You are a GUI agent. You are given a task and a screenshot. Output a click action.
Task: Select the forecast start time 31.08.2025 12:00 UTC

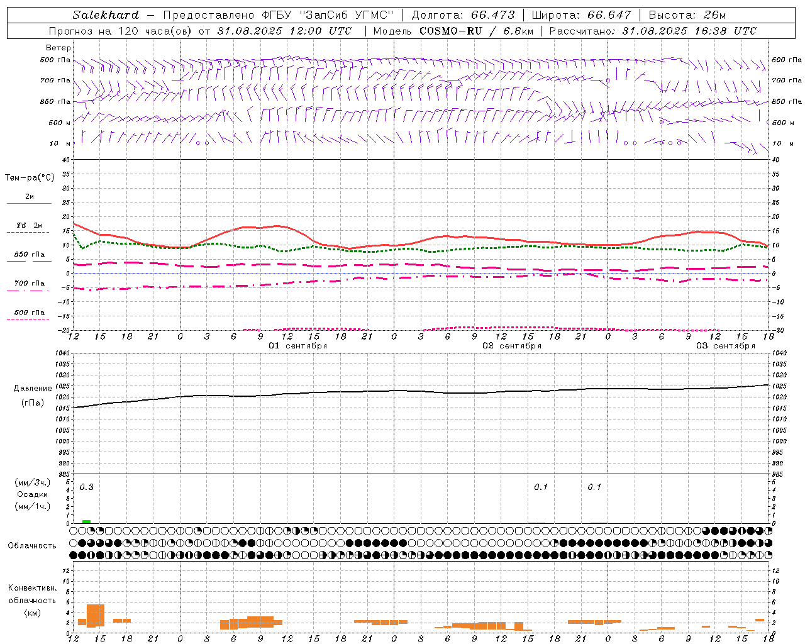click(x=284, y=31)
